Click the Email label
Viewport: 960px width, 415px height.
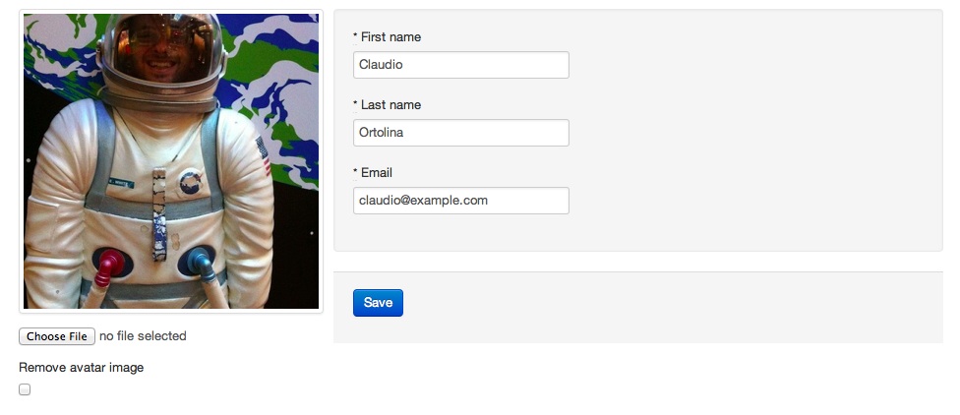coord(377,173)
